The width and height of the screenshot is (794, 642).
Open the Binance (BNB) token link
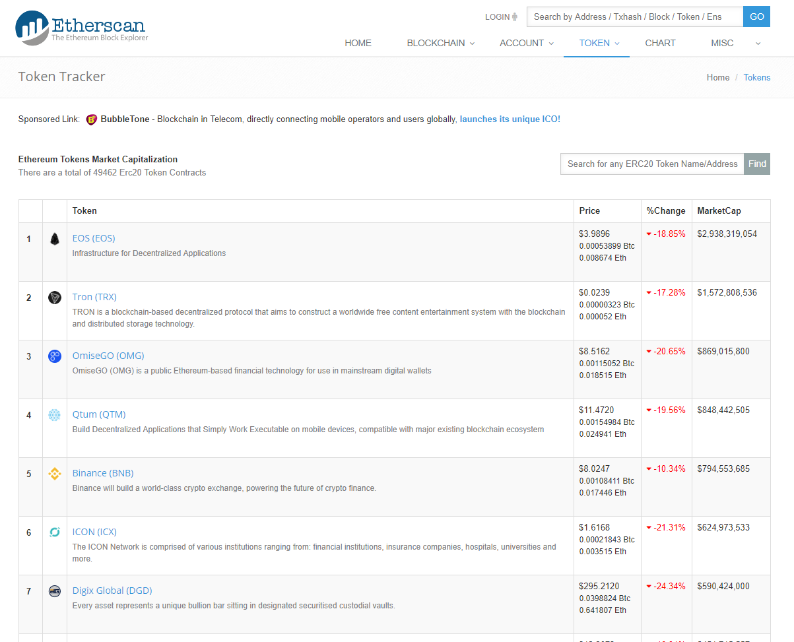(103, 473)
